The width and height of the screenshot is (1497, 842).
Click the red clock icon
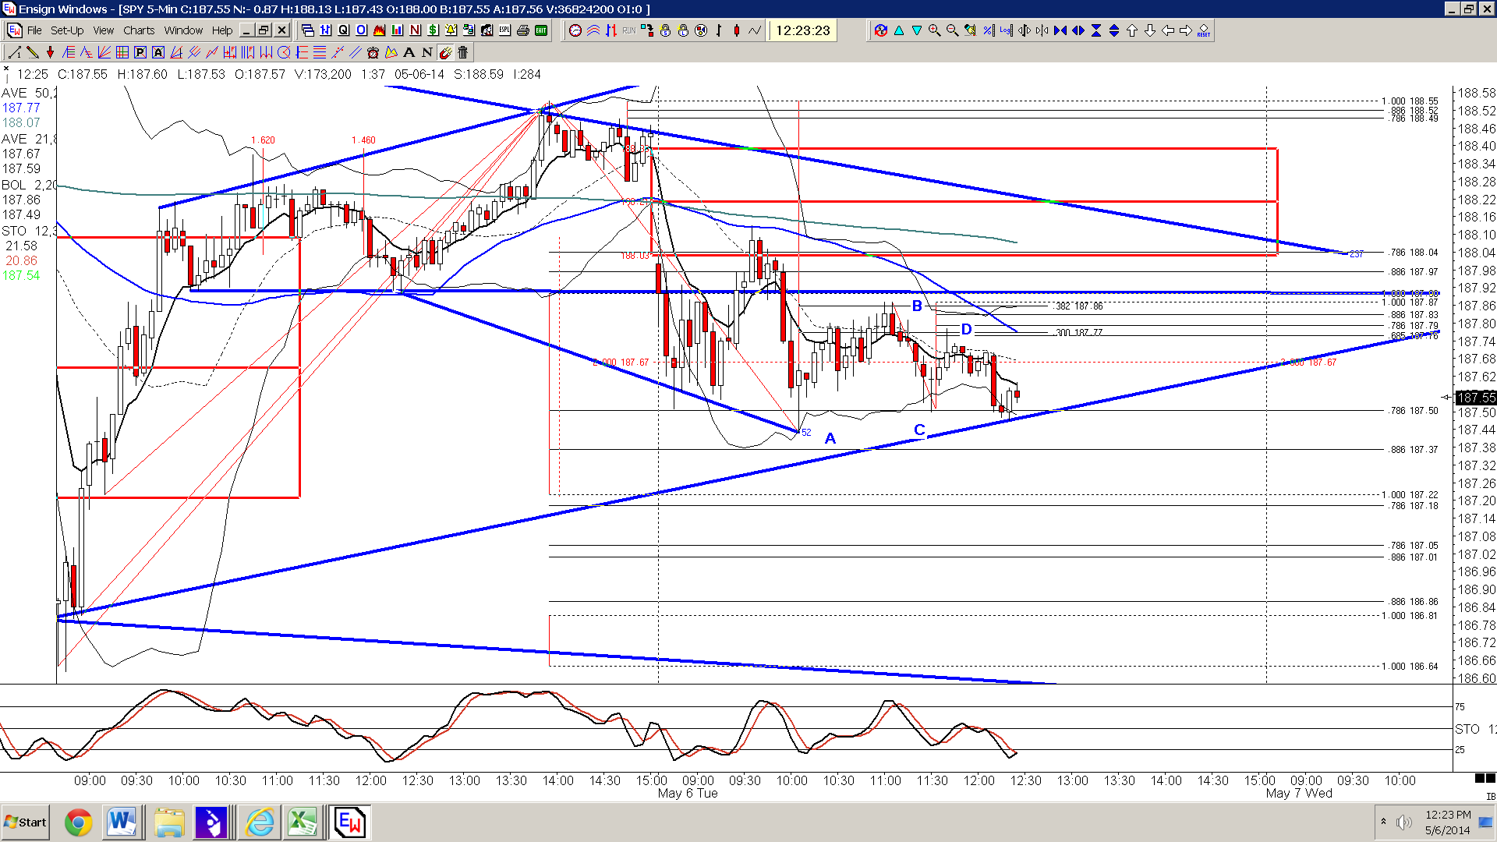tap(575, 30)
